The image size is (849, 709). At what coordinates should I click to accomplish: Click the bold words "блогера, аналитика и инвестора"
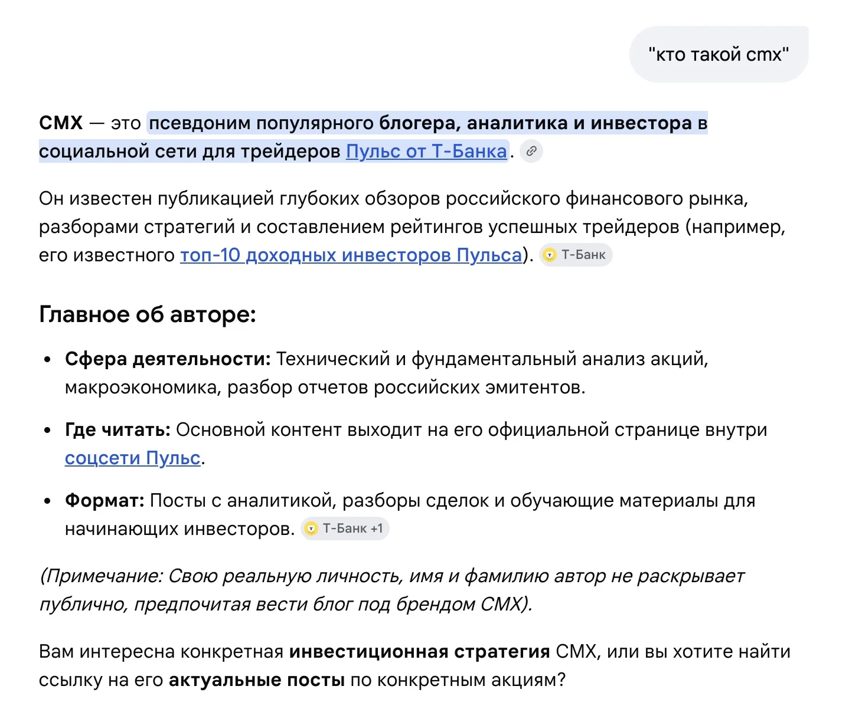535,123
